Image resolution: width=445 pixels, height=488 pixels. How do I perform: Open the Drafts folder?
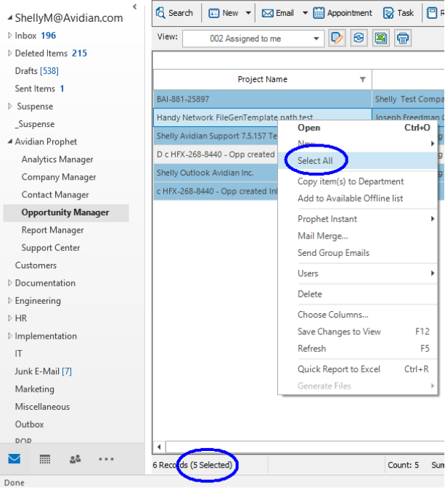click(x=37, y=71)
